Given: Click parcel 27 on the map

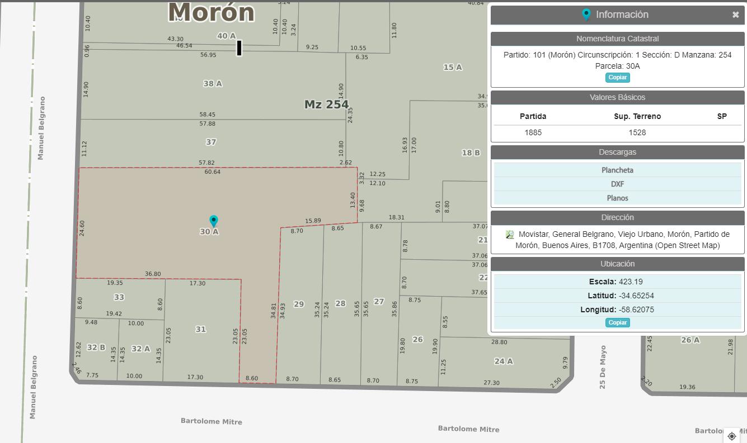Looking at the screenshot, I should coord(379,302).
